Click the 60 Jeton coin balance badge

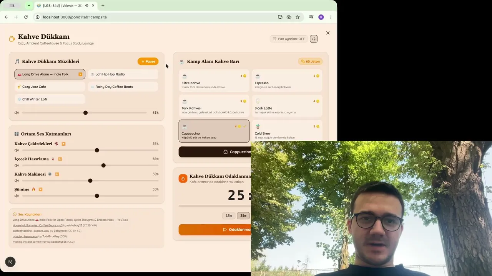coord(310,61)
